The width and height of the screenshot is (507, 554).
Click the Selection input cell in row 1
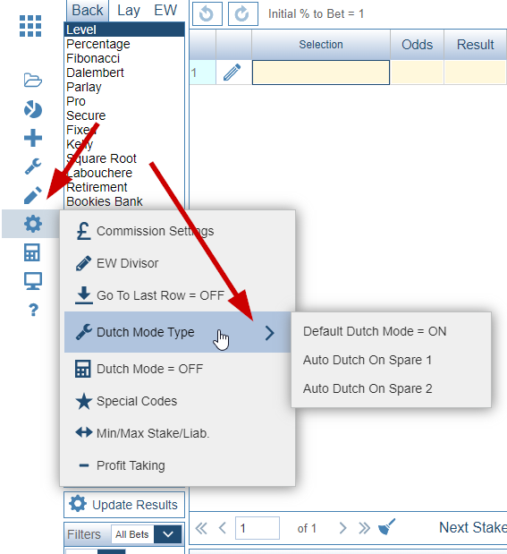click(x=321, y=72)
